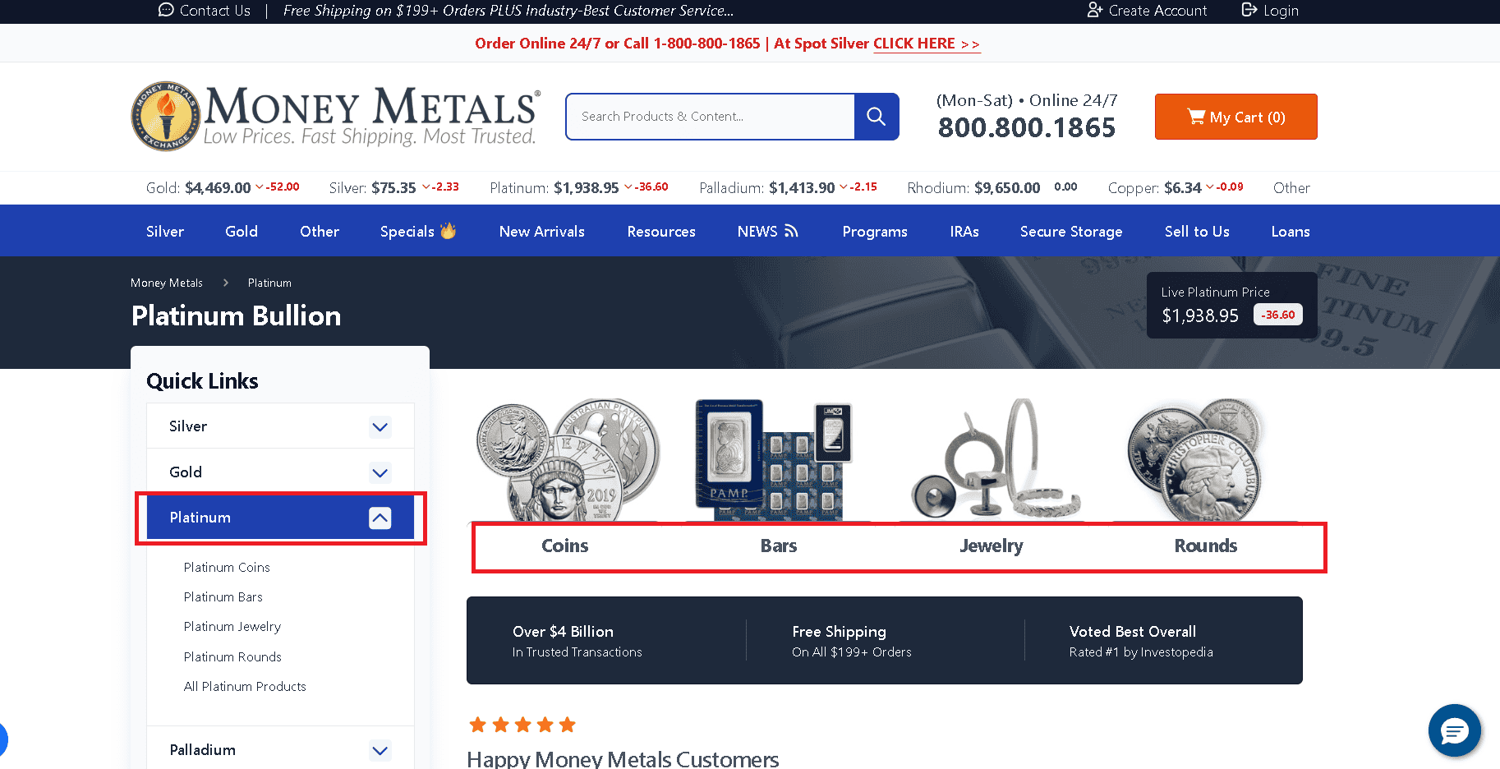The height and width of the screenshot is (769, 1500).
Task: Open the New Arrivals menu
Action: click(542, 232)
